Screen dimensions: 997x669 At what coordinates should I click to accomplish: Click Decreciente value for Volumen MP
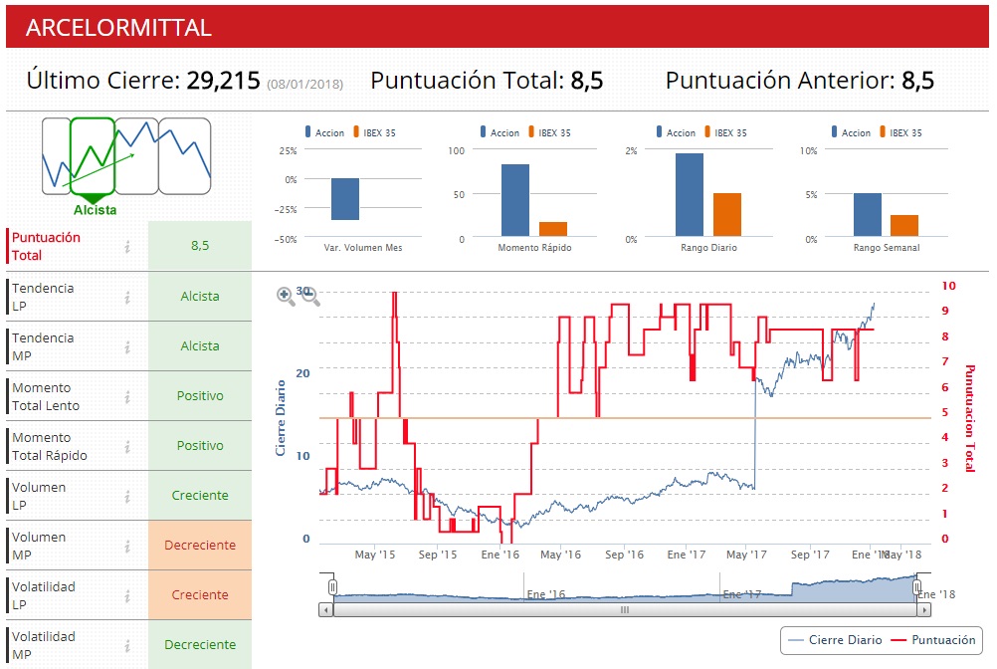pos(200,545)
